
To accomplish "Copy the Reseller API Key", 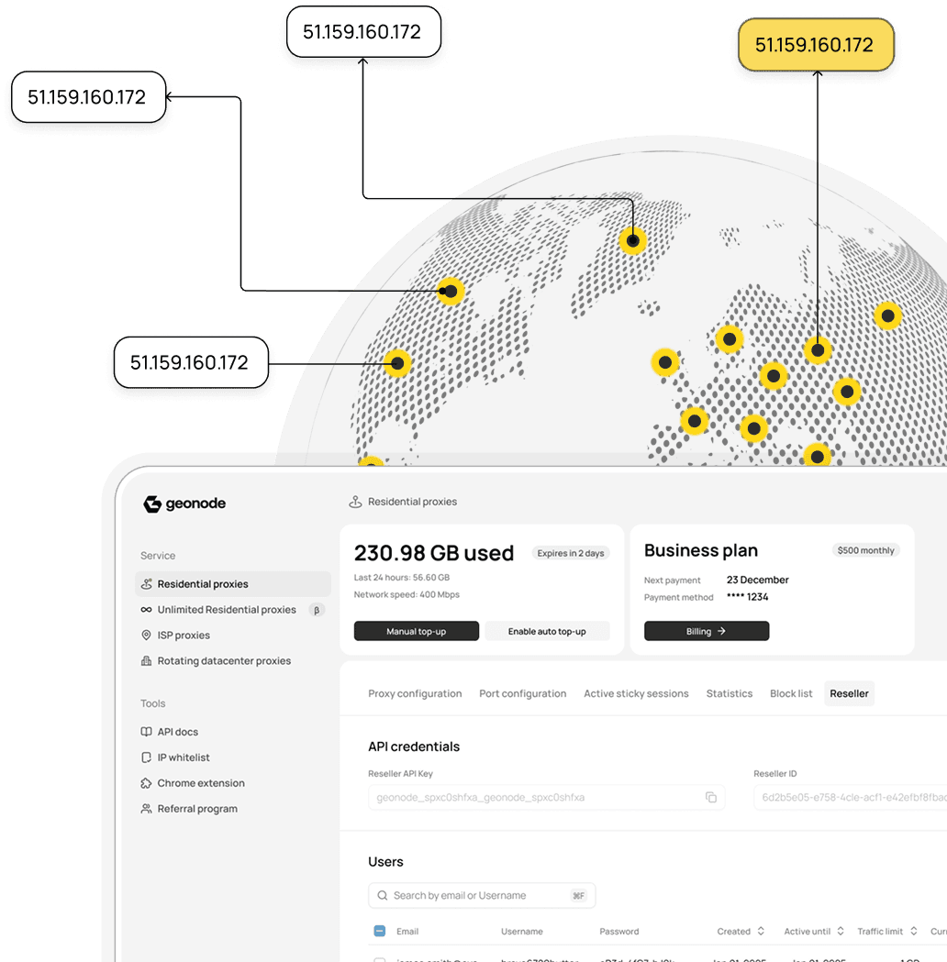I will (711, 798).
